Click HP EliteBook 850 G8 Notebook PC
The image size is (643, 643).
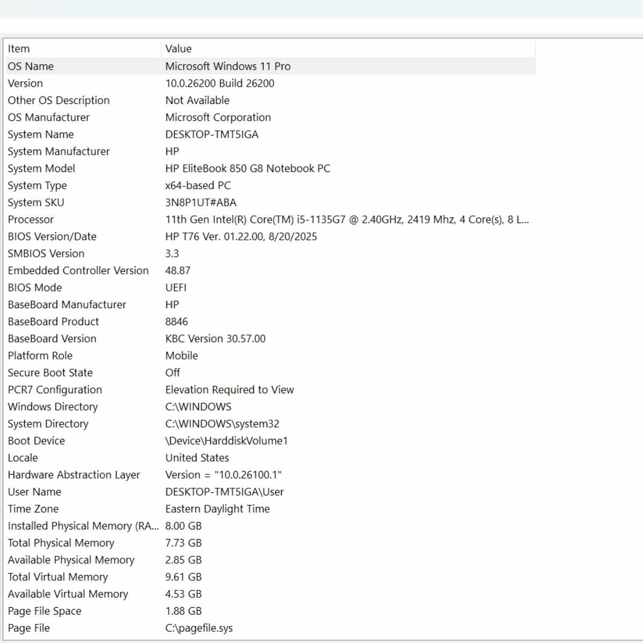[248, 169]
